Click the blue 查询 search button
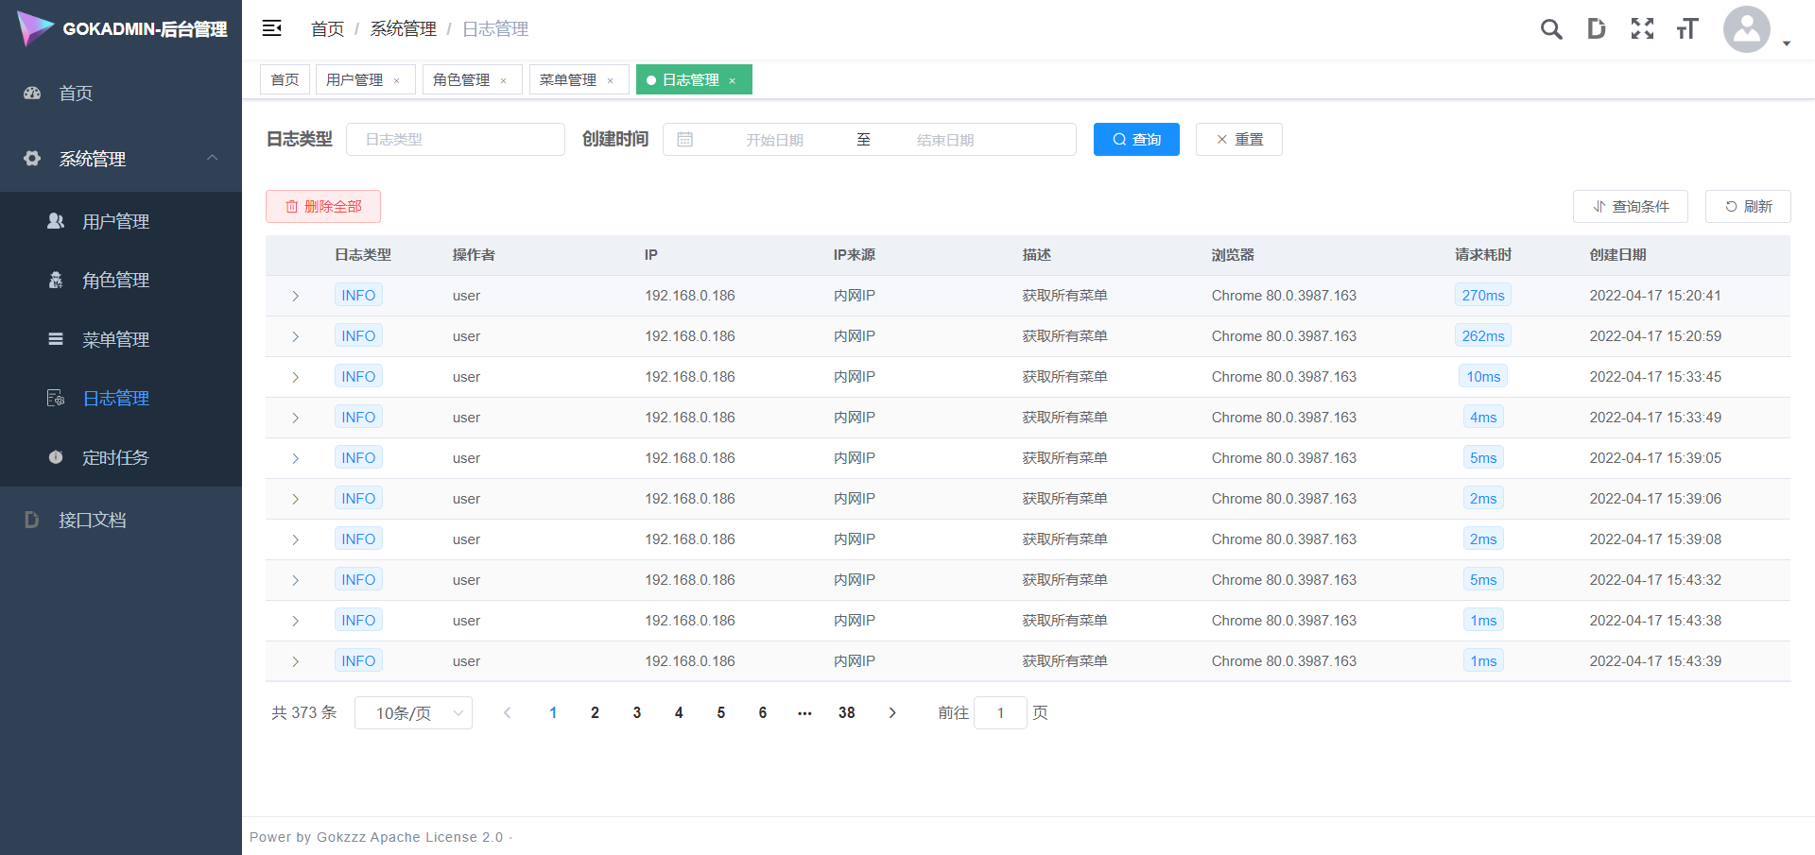 click(x=1136, y=140)
